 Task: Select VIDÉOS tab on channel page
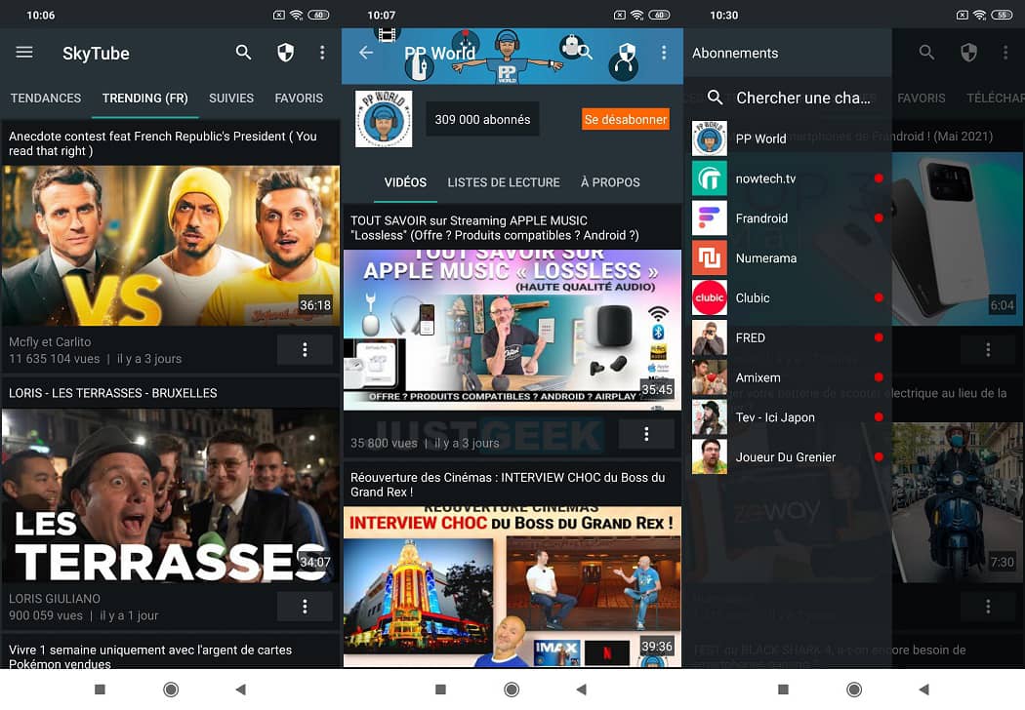405,182
